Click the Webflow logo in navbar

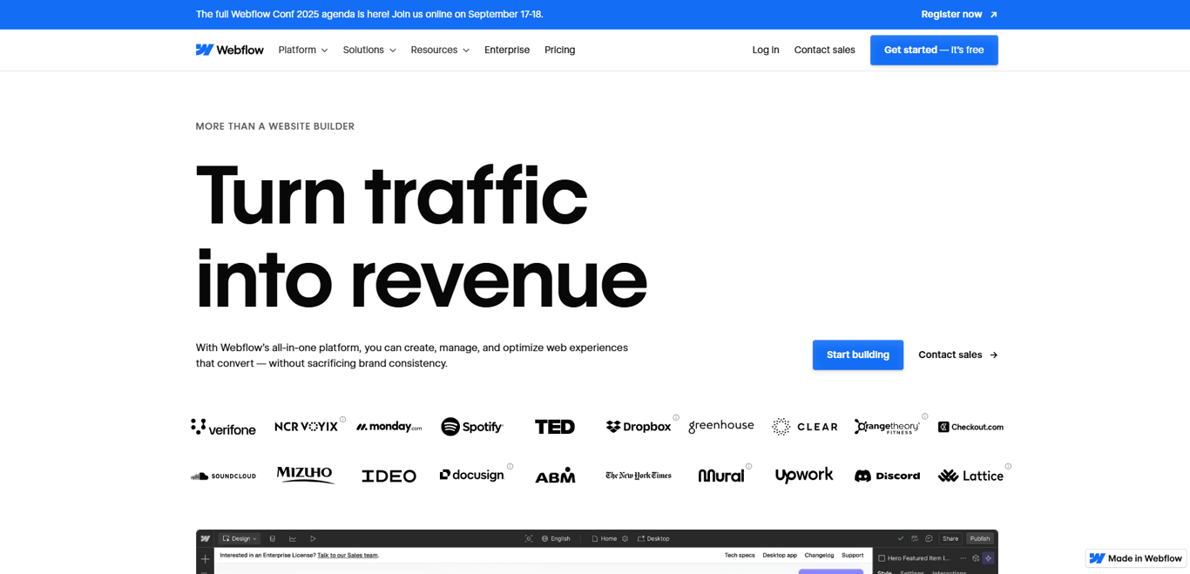(x=229, y=50)
